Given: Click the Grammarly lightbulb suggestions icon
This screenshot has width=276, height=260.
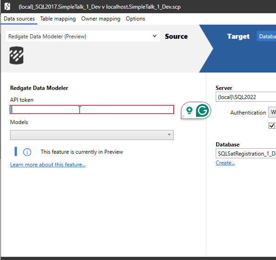Looking at the screenshot, I should 189,110.
